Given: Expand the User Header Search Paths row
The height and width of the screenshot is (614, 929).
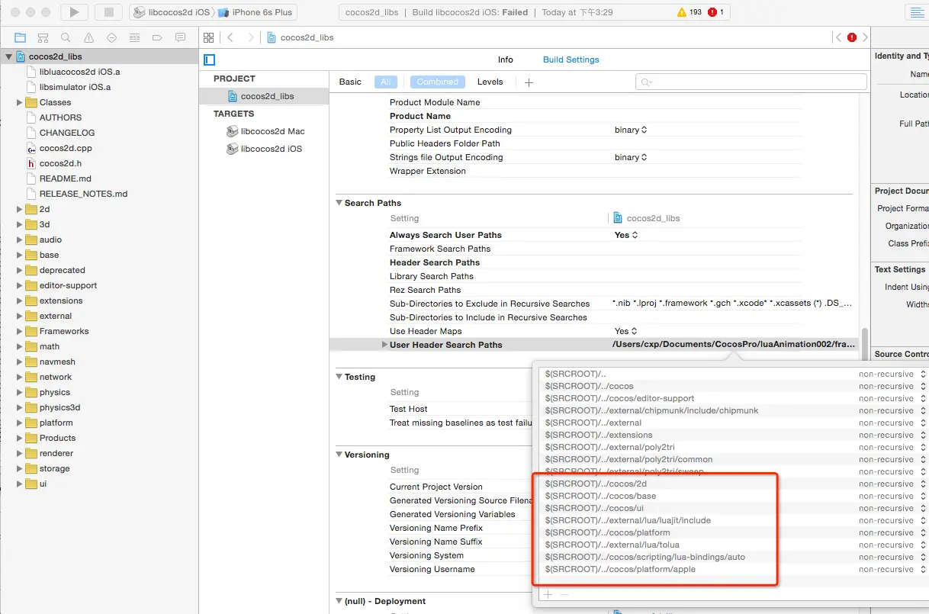Looking at the screenshot, I should coord(384,345).
